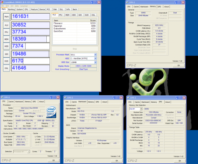Switch to the System tab in CrystalMark
This screenshot has height=164, width=198.
pyautogui.click(x=20, y=9)
